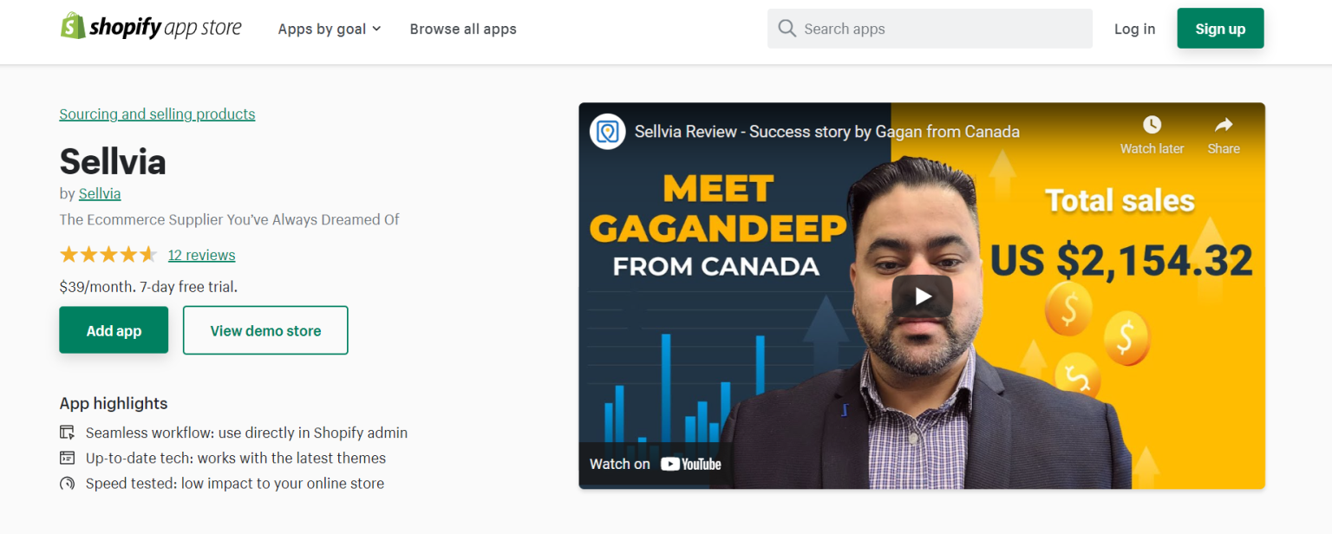The image size is (1332, 534).
Task: Open the video on YouTube logo
Action: [690, 464]
